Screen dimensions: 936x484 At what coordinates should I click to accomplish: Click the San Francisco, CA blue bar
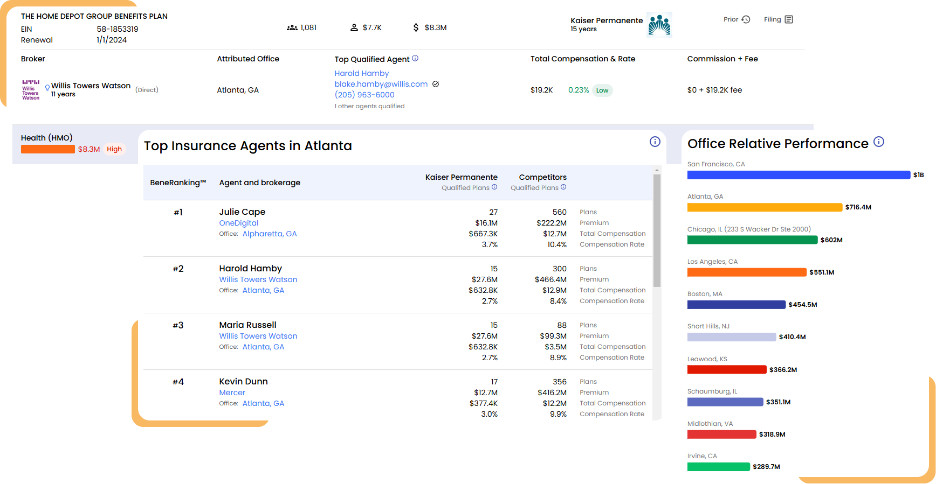coord(799,175)
